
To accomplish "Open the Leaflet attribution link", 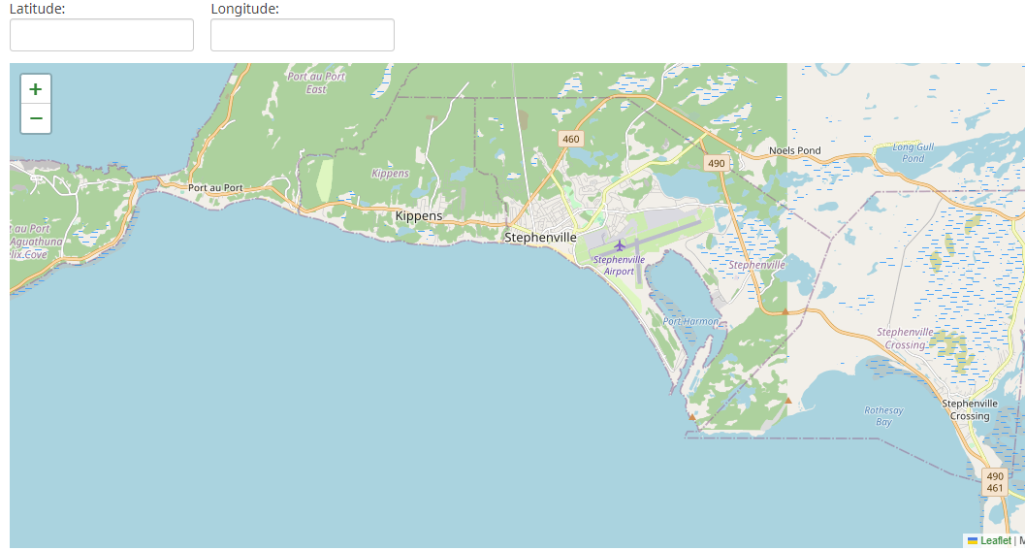I will (x=995, y=541).
